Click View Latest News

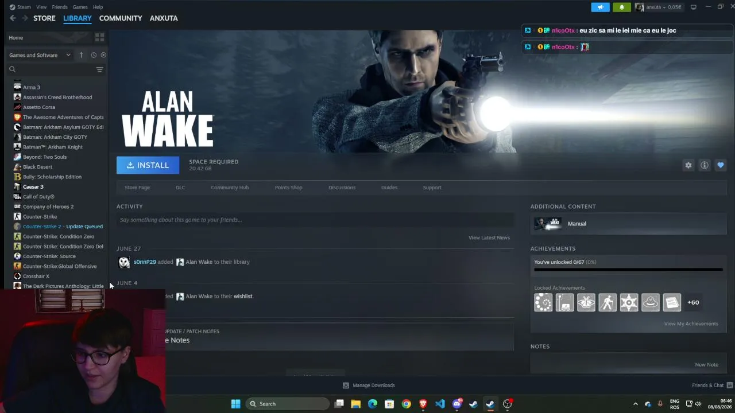489,237
